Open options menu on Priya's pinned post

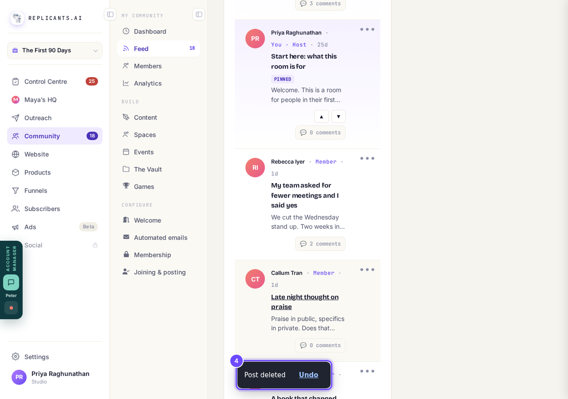click(x=367, y=30)
